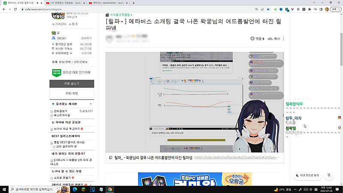Switch to the 우왁굳의 게임방송 YouTube tab
Screen dimensions: 343x193
[x=65, y=3]
